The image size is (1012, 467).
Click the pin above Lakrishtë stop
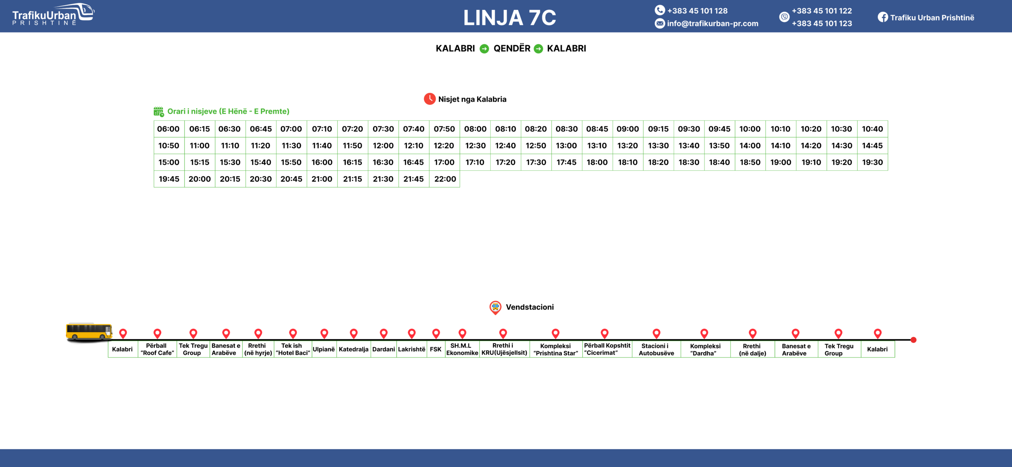tap(412, 333)
